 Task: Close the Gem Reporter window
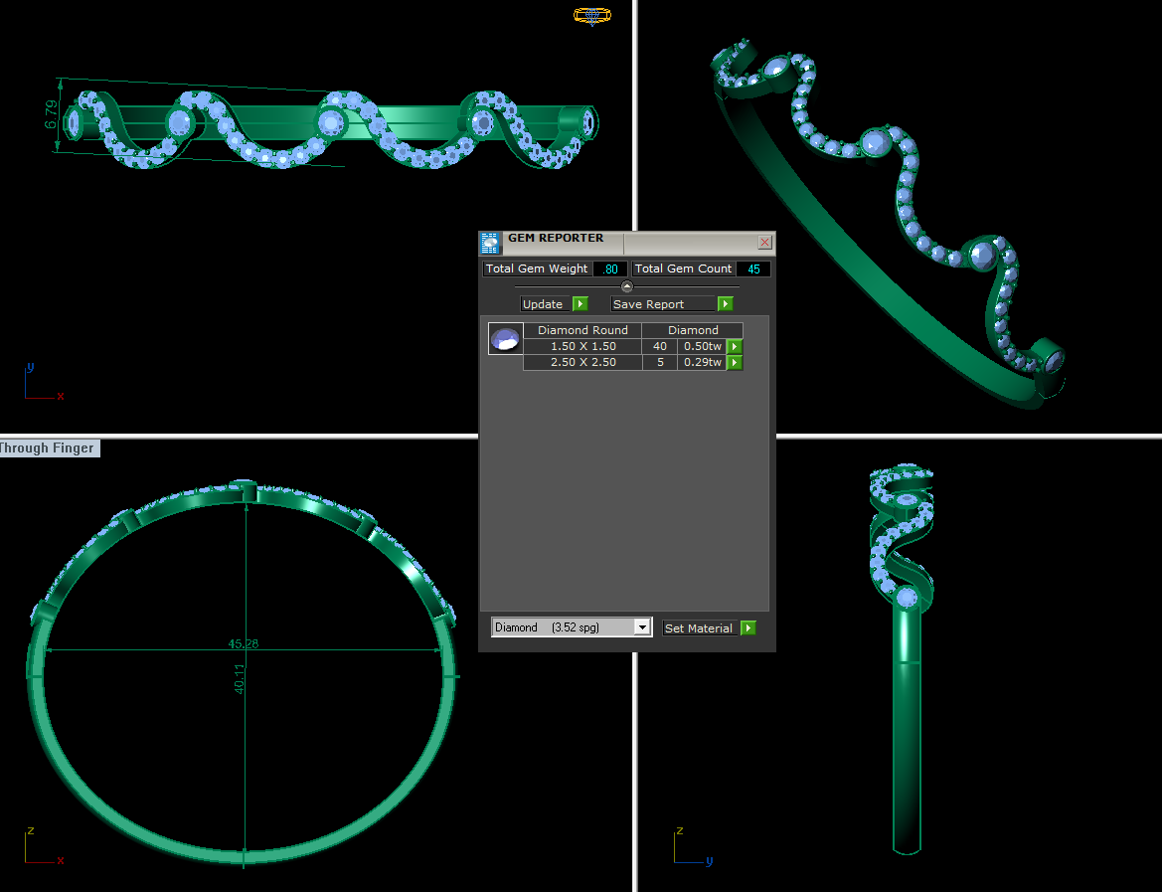point(764,243)
